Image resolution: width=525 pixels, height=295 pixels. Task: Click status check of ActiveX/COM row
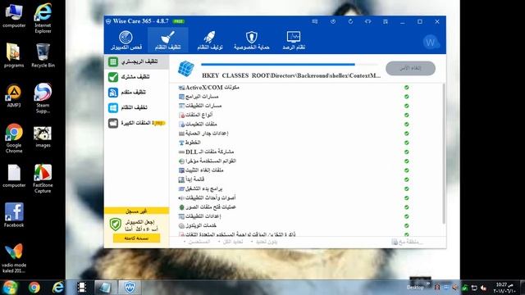(407, 88)
